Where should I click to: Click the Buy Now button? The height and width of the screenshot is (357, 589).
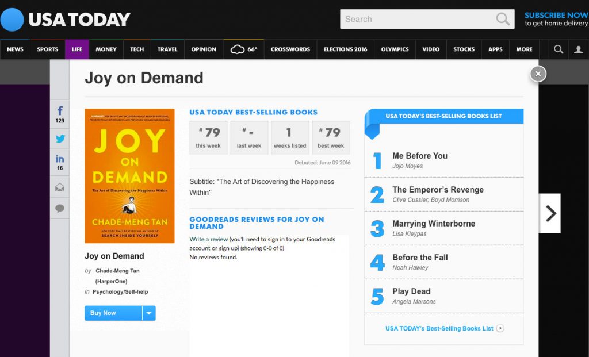(113, 313)
